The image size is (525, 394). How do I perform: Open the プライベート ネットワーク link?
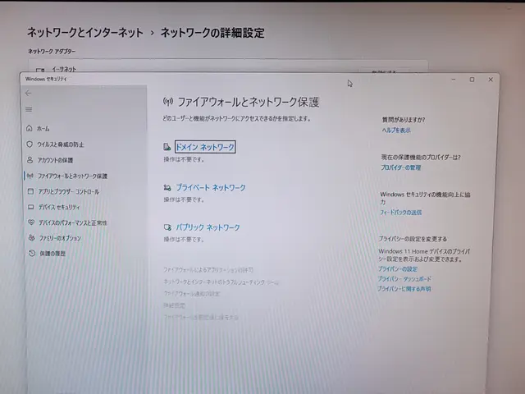click(211, 188)
